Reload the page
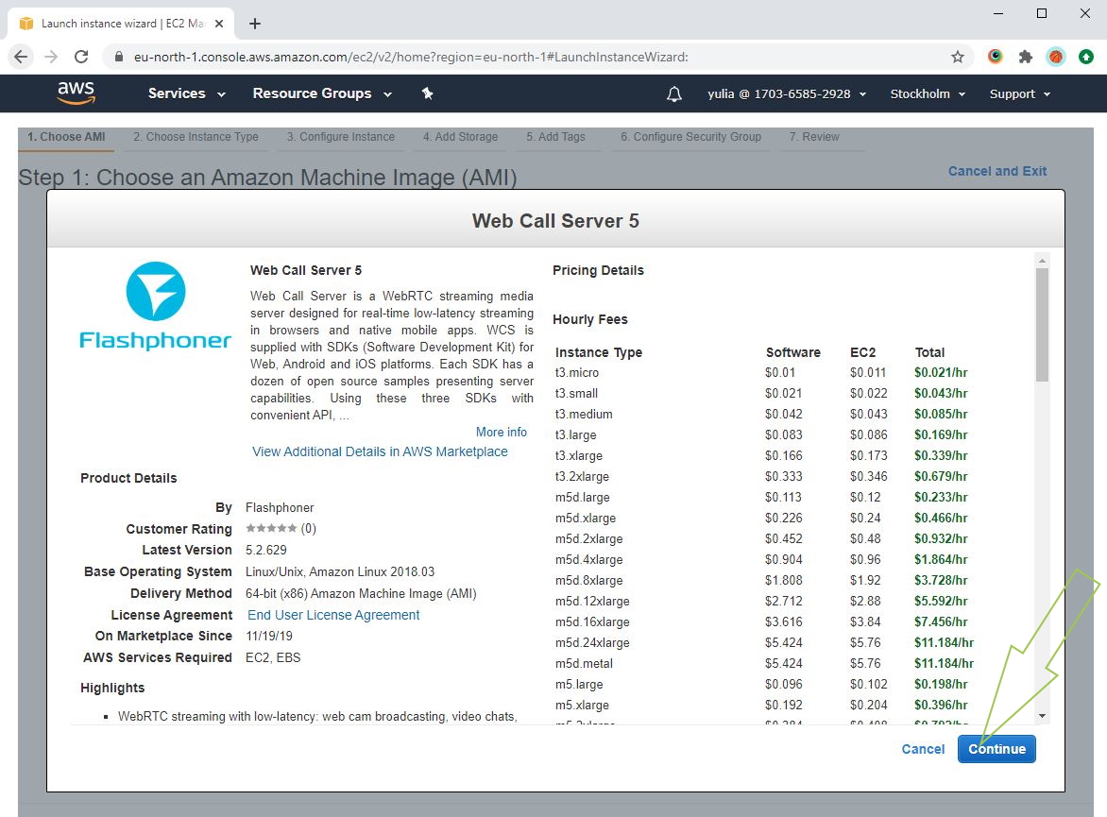The height and width of the screenshot is (817, 1107). [81, 57]
